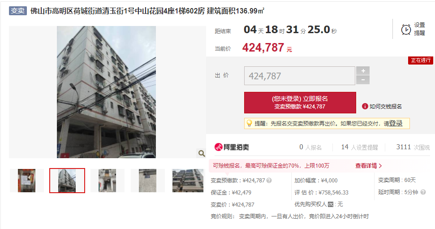Image resolution: width=435 pixels, height=229 pixels.
Task: Open 查看详情 chevron link
Action: 369,166
